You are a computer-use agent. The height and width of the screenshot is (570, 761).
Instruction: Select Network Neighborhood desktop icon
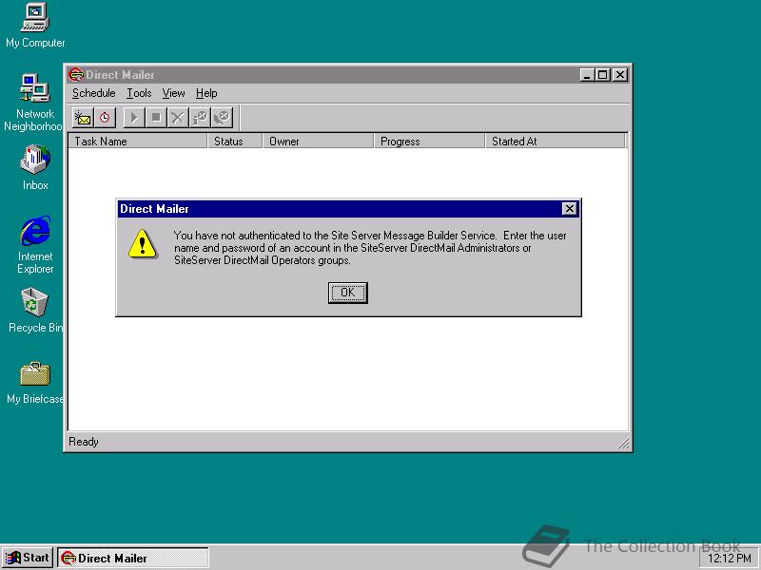pos(34,103)
